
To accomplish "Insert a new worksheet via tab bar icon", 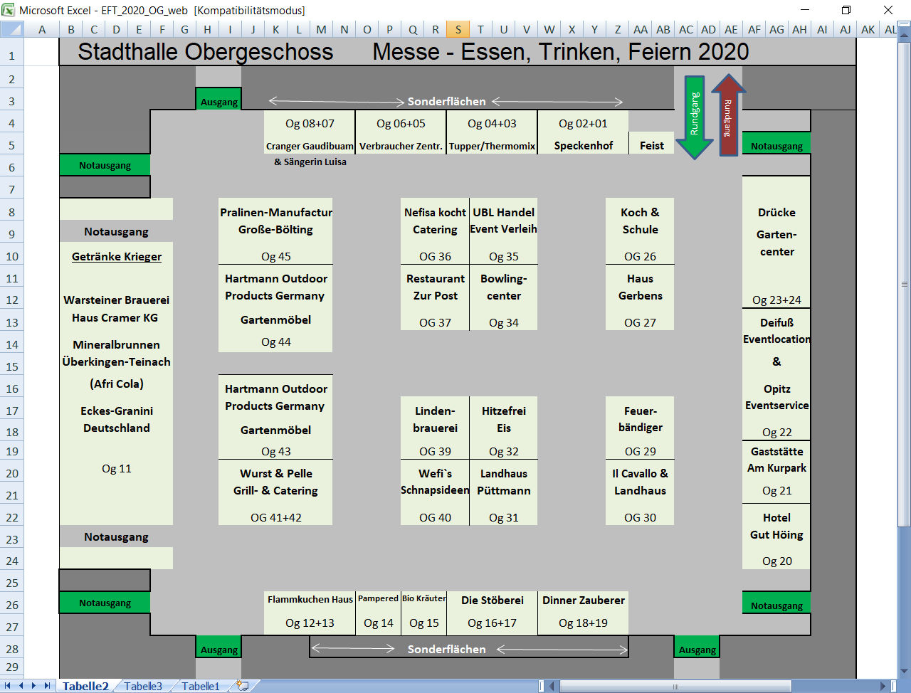I will [x=243, y=686].
